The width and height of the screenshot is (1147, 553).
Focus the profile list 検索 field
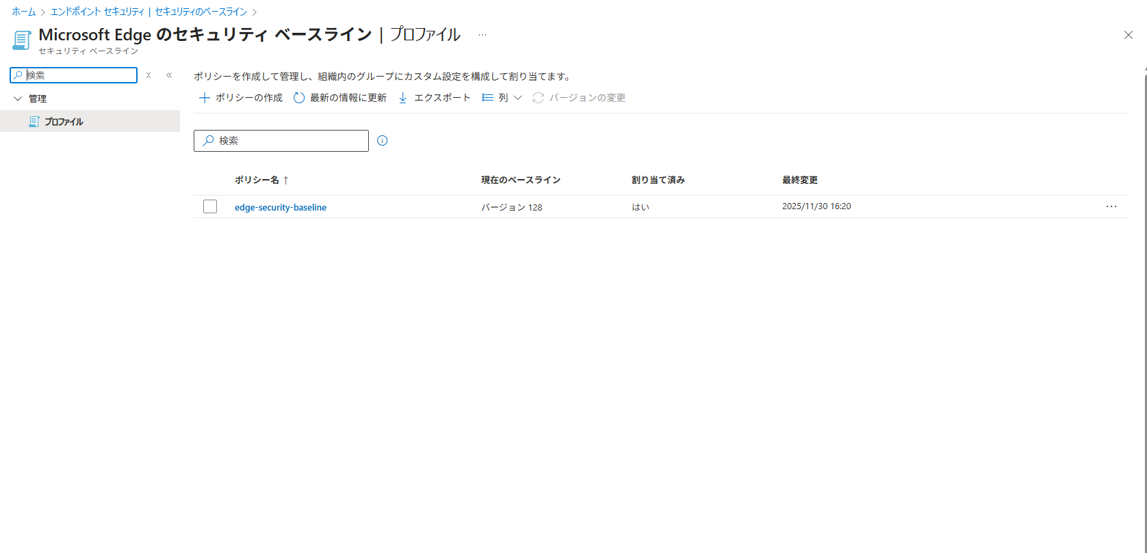281,141
